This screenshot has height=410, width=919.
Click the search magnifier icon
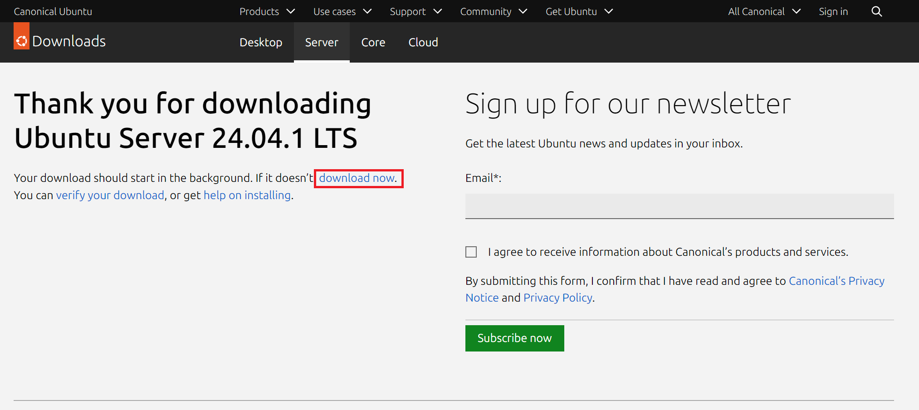tap(876, 11)
